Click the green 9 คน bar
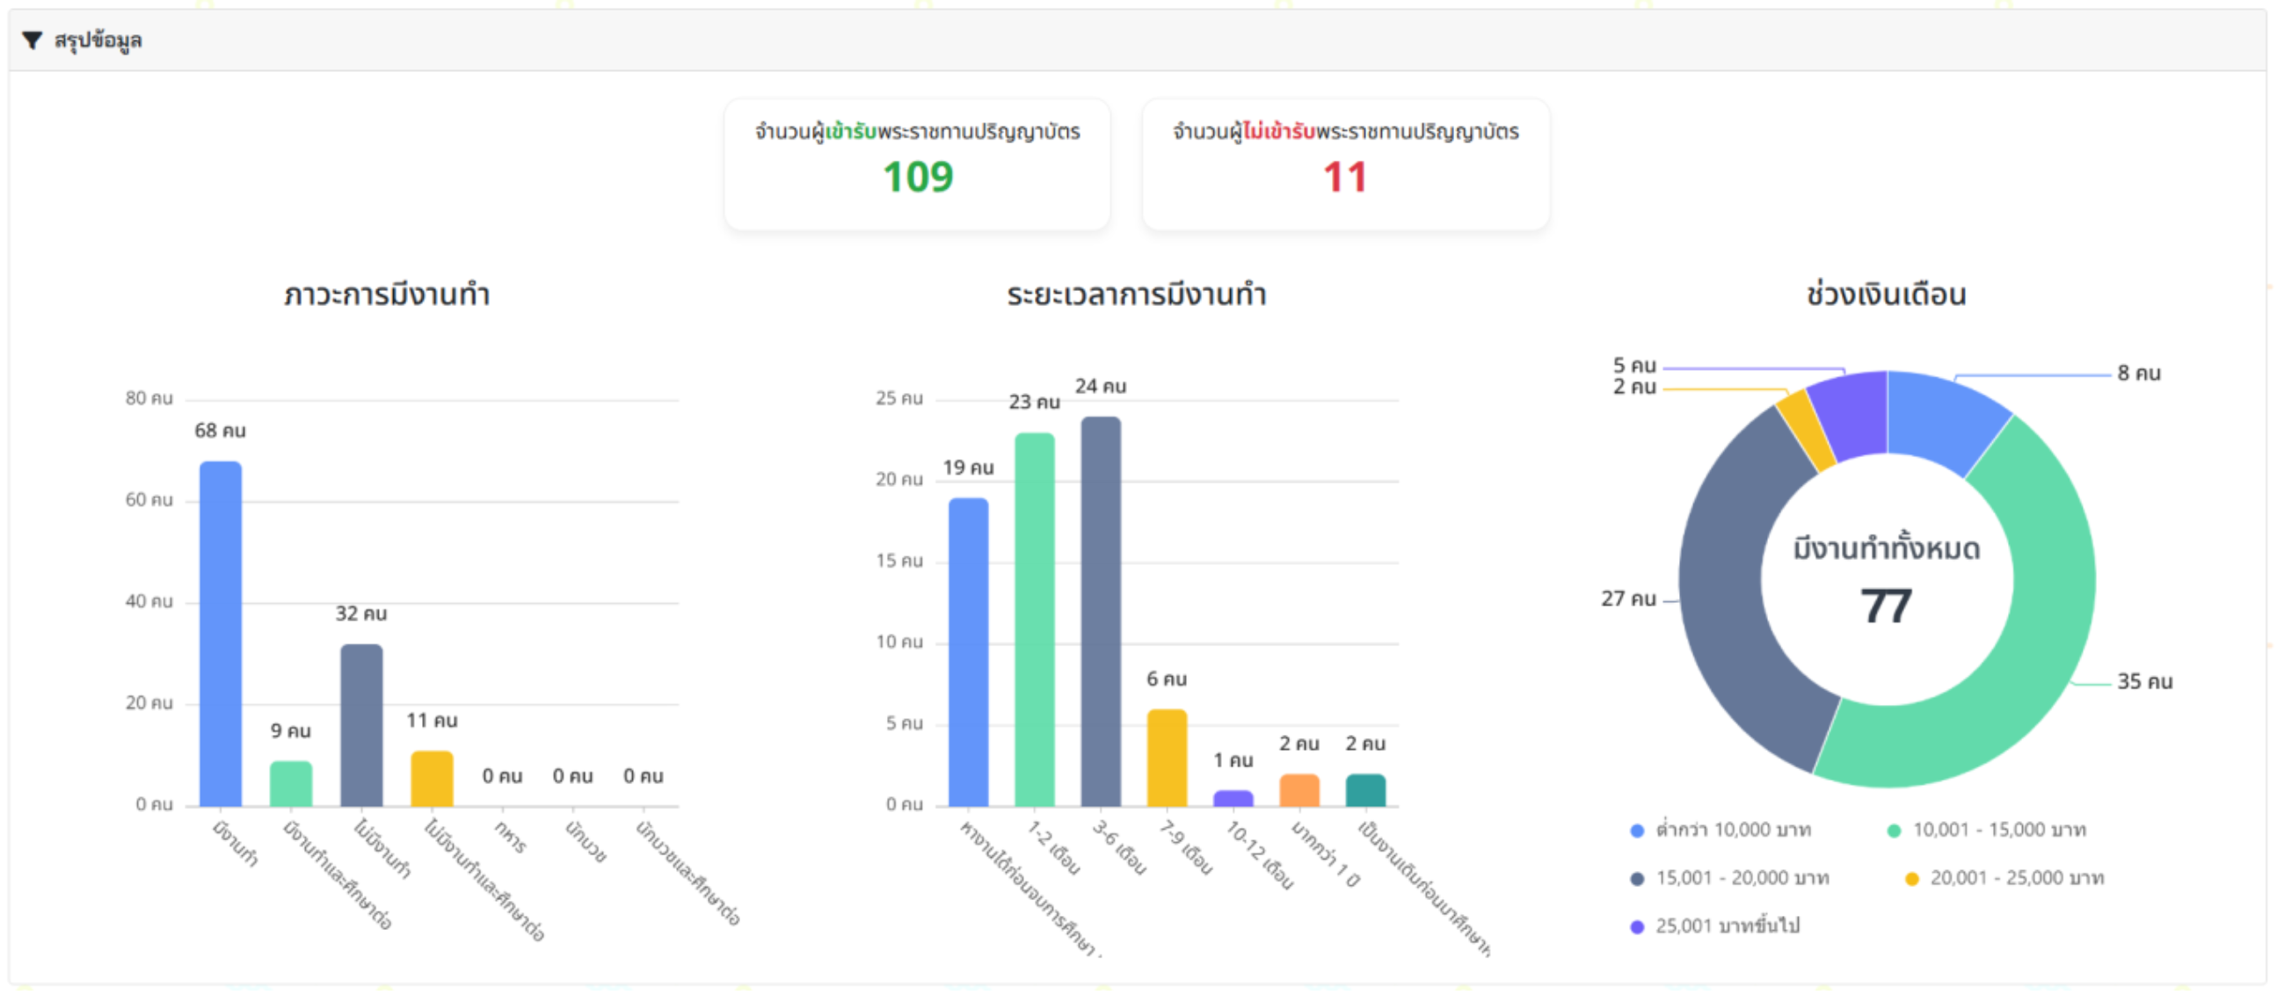The width and height of the screenshot is (2277, 995). click(291, 784)
